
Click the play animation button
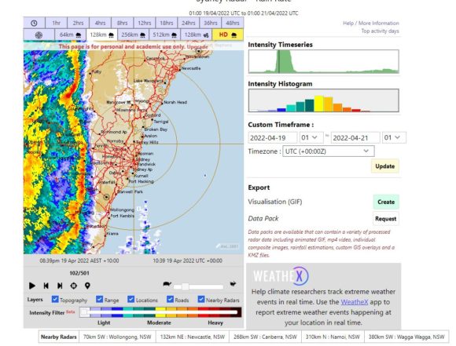click(32, 286)
